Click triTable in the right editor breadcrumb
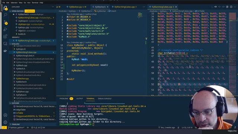The width and height of the screenshot is (238, 134). [201, 11]
